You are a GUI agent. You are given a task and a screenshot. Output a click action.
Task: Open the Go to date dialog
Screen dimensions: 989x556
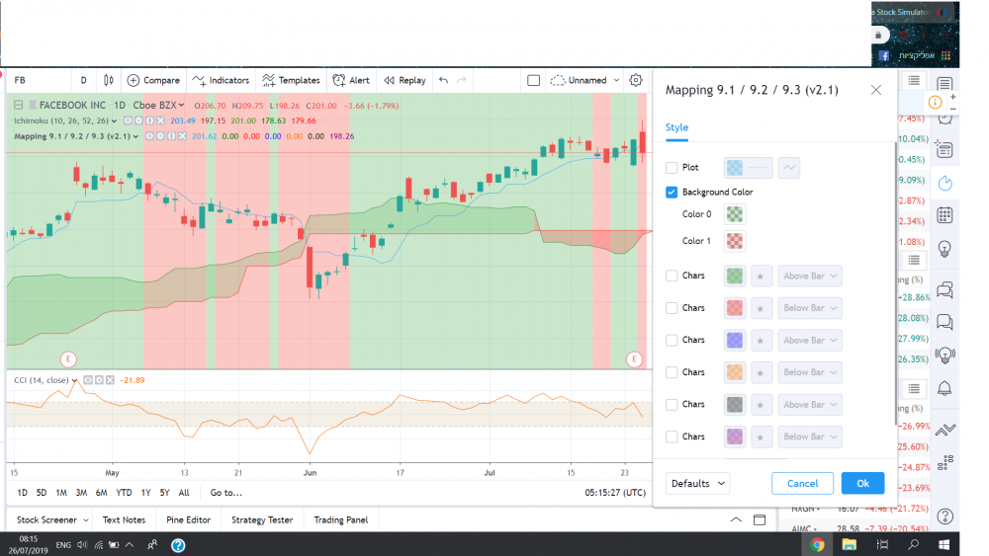click(x=225, y=493)
